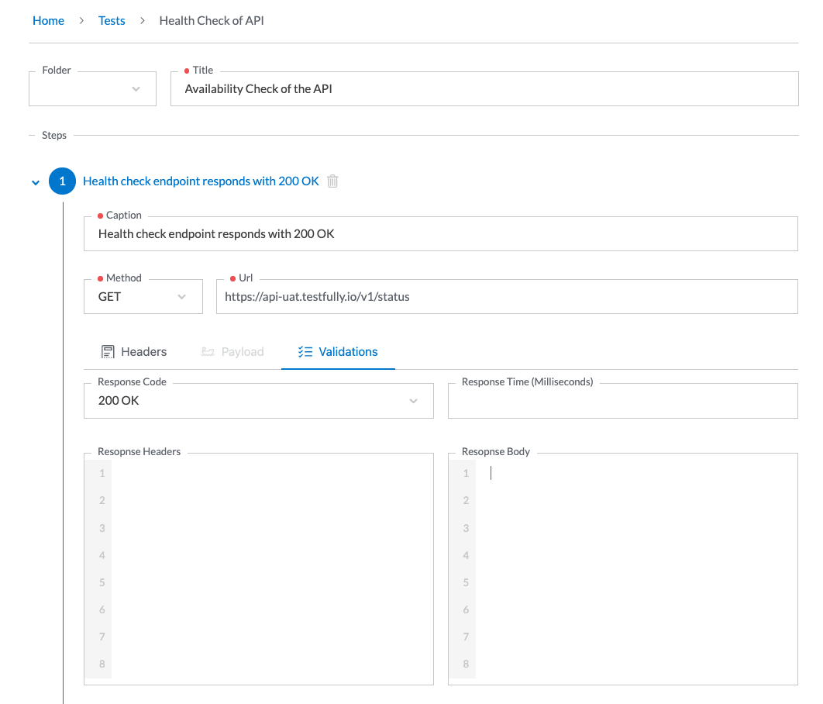Viewport: 823px width, 704px height.
Task: Click inside the Response Body editor
Action: click(x=623, y=569)
